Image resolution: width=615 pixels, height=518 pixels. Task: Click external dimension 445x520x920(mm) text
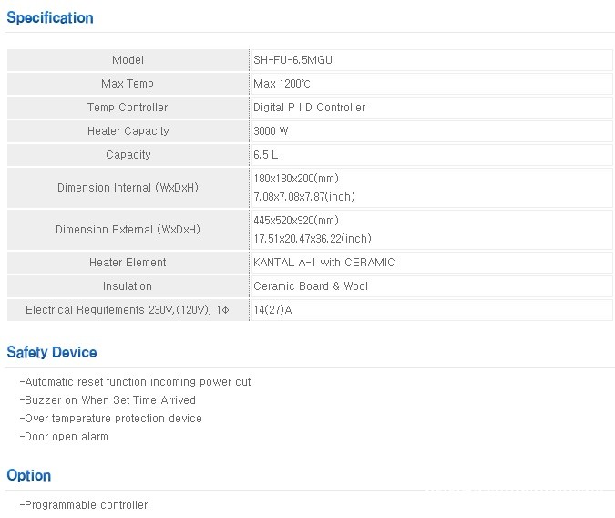coord(295,221)
